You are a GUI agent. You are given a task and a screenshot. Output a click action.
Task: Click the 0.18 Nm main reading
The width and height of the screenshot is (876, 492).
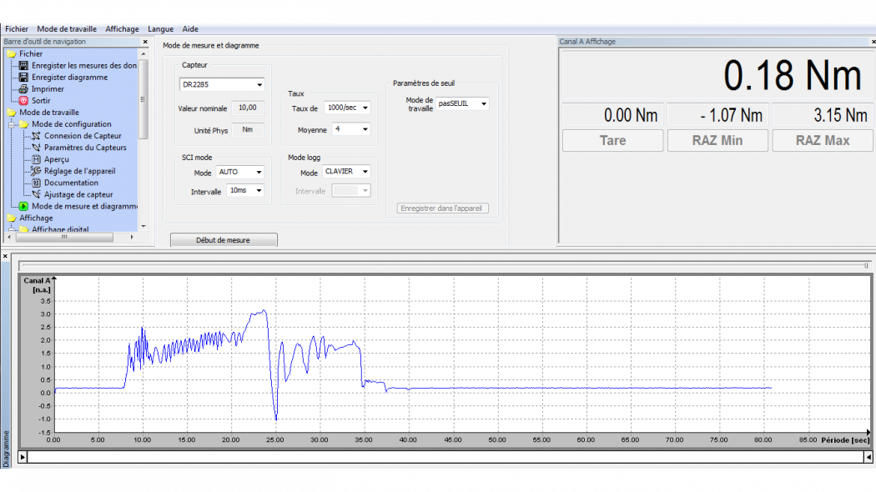[x=793, y=75]
